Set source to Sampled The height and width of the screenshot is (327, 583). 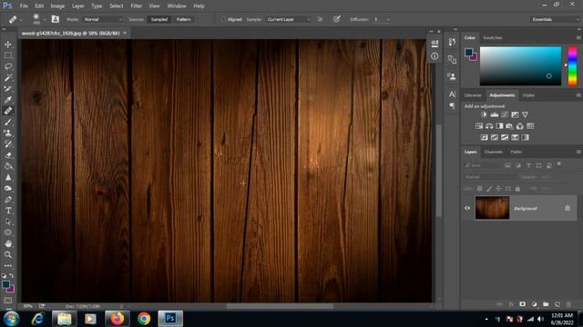click(x=159, y=19)
